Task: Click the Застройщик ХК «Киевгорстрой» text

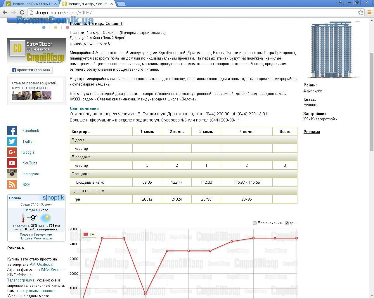Action: 320,119
